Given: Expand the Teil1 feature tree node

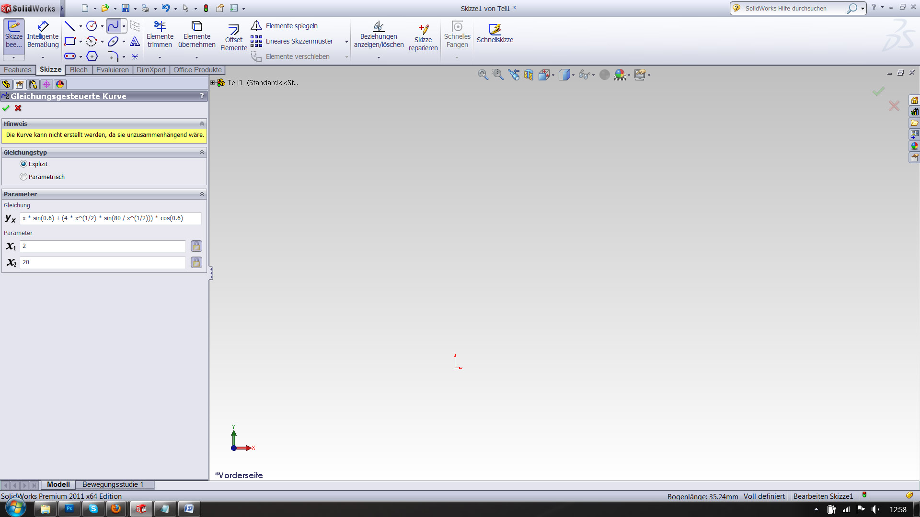Looking at the screenshot, I should click(213, 83).
